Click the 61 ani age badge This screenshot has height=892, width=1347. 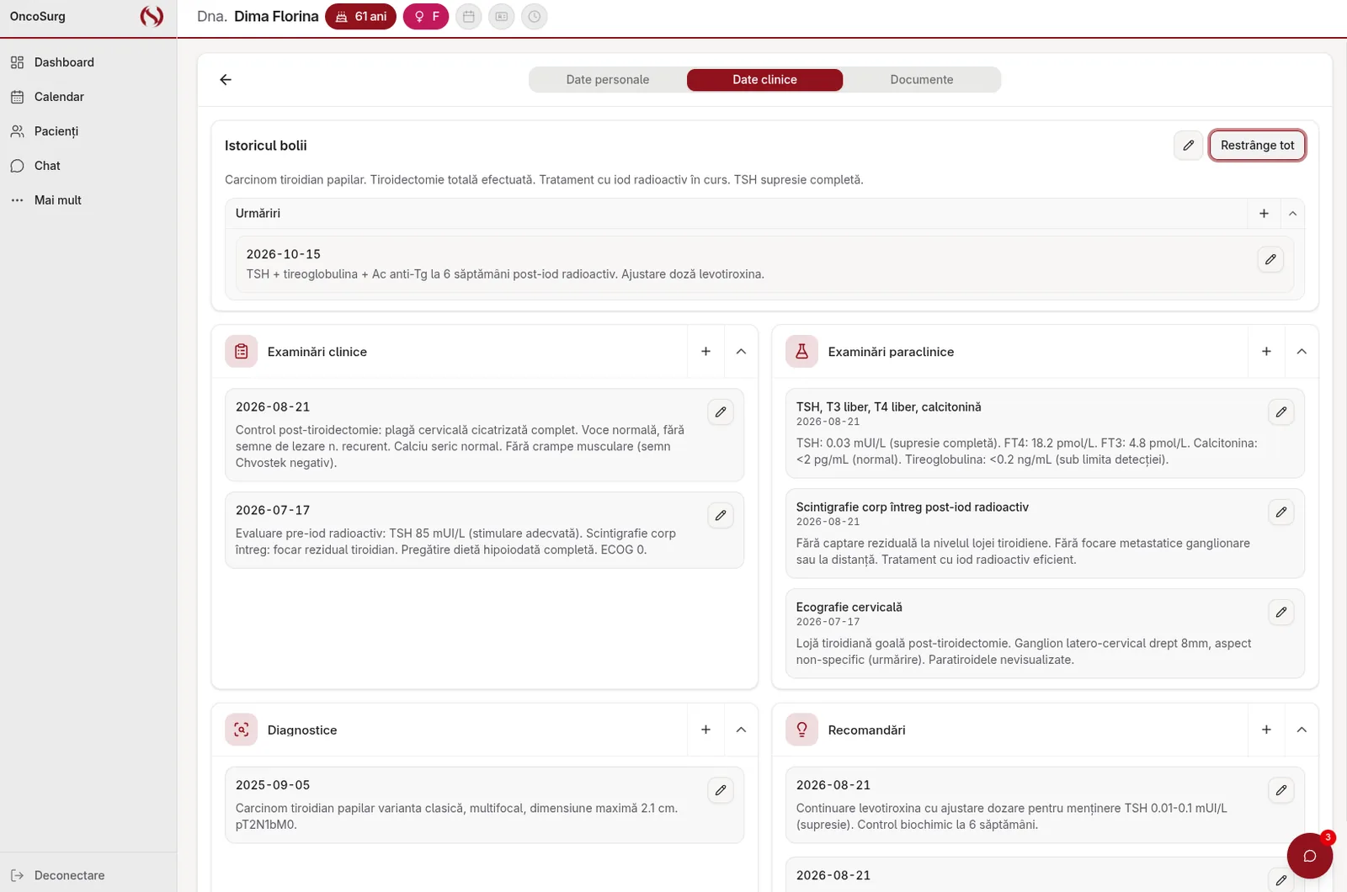[360, 17]
